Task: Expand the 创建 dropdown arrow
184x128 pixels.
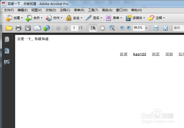Action: point(22,18)
